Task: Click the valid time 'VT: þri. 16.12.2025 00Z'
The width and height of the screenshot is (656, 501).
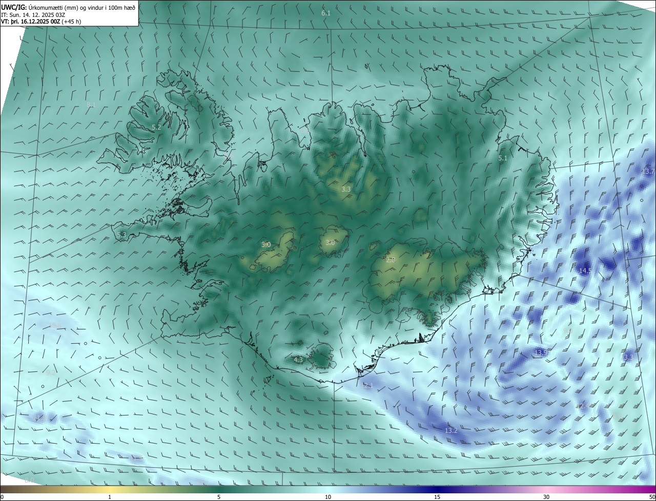Action: pos(30,22)
